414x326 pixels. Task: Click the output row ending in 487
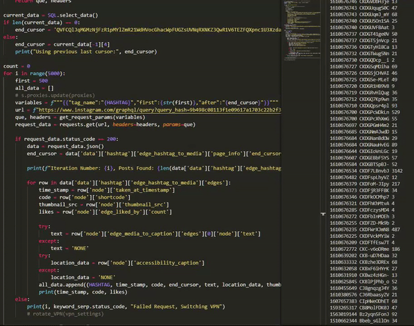[x=365, y=230]
